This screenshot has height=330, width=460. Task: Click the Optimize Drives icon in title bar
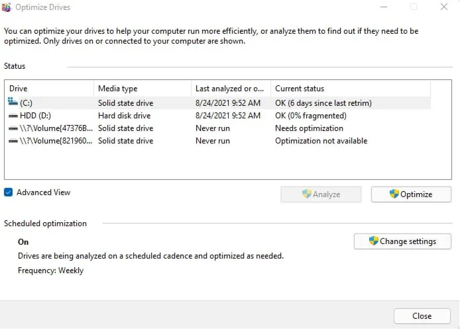[x=6, y=7]
